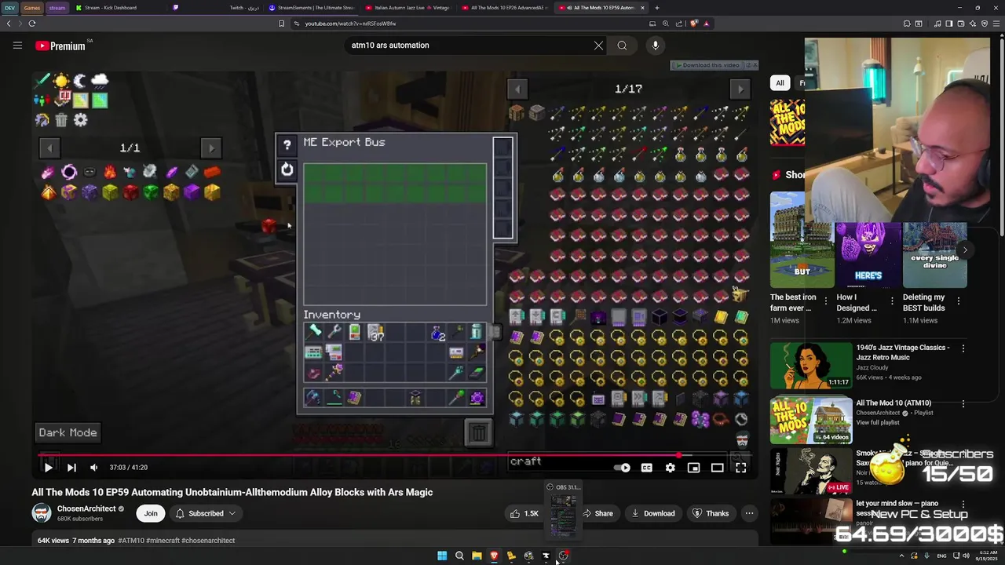Expand the Games tab group
Viewport: 1005px width, 565px height.
[31, 8]
